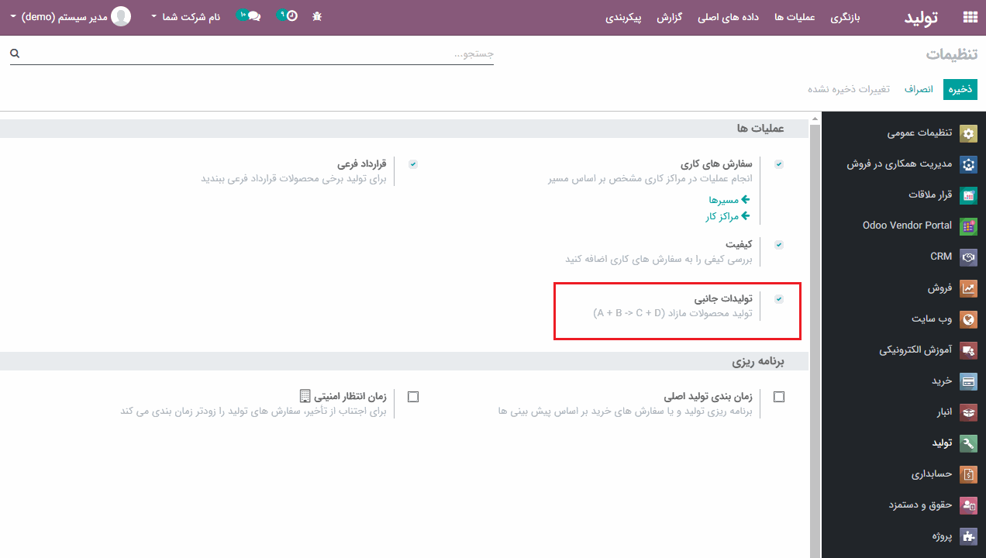Click the مدیریت همکاری در فروش icon
This screenshot has height=558, width=986.
(x=968, y=164)
